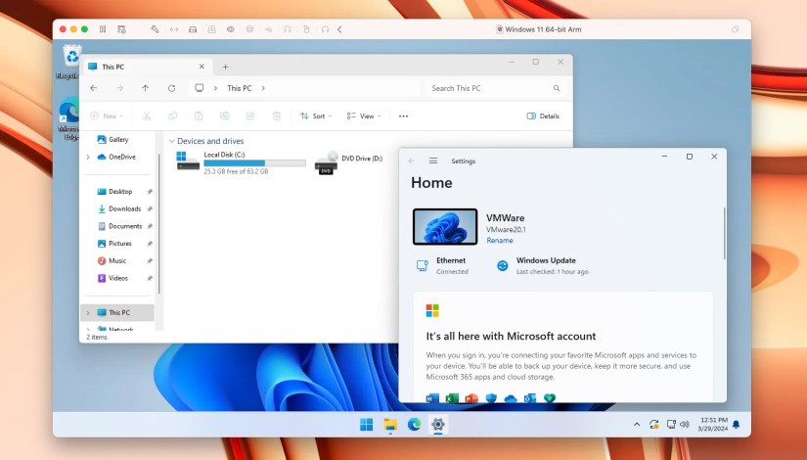
Task: Refresh the This PC view
Action: [x=171, y=88]
